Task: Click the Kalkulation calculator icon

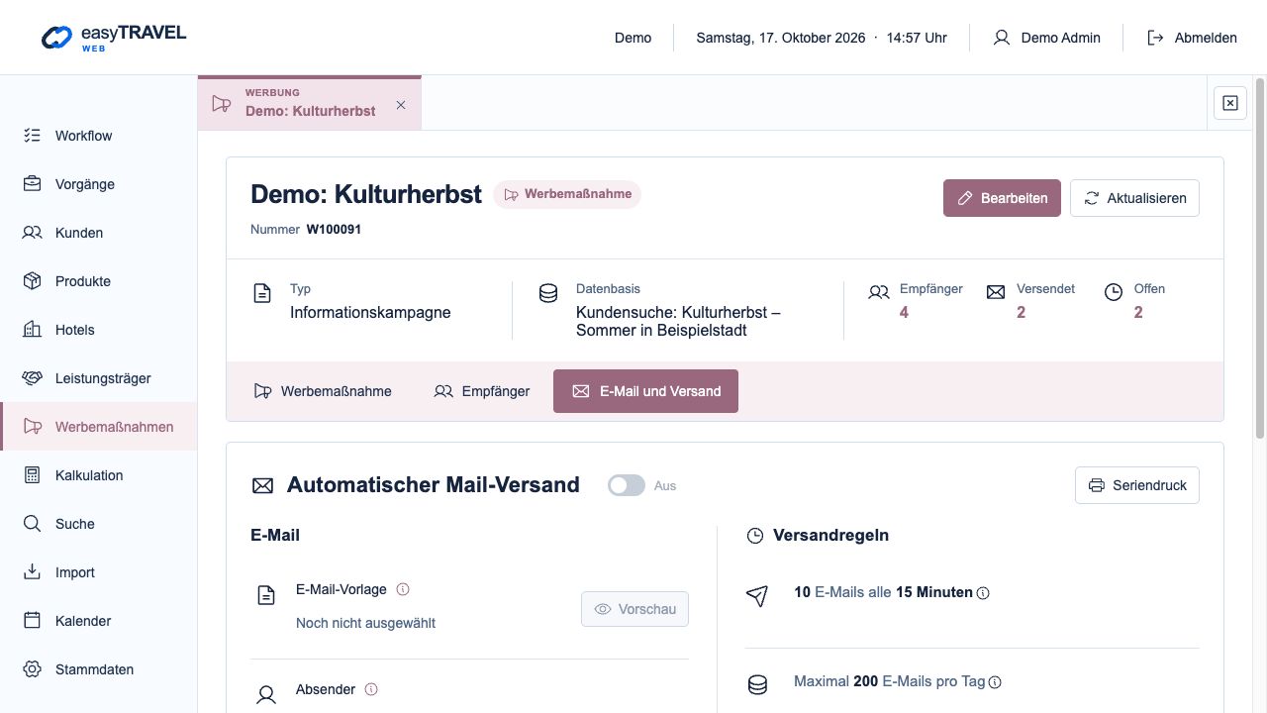Action: (x=33, y=475)
